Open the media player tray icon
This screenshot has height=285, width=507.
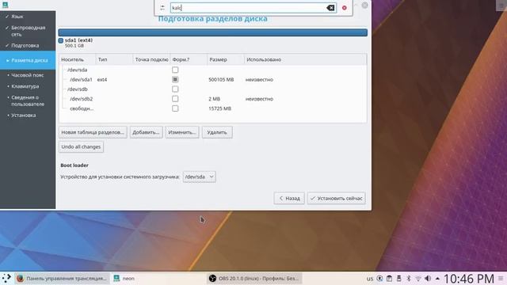pyautogui.click(x=379, y=278)
